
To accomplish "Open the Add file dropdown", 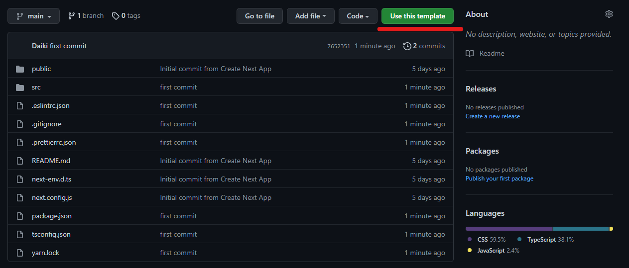I will [311, 16].
